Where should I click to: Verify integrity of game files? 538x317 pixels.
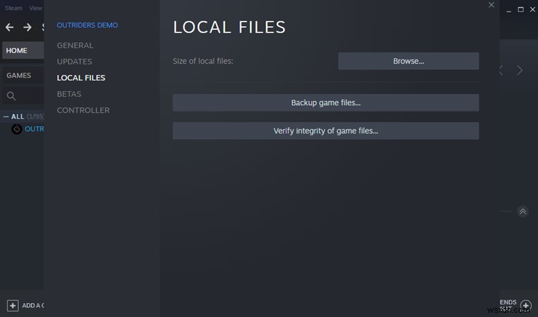pyautogui.click(x=325, y=131)
